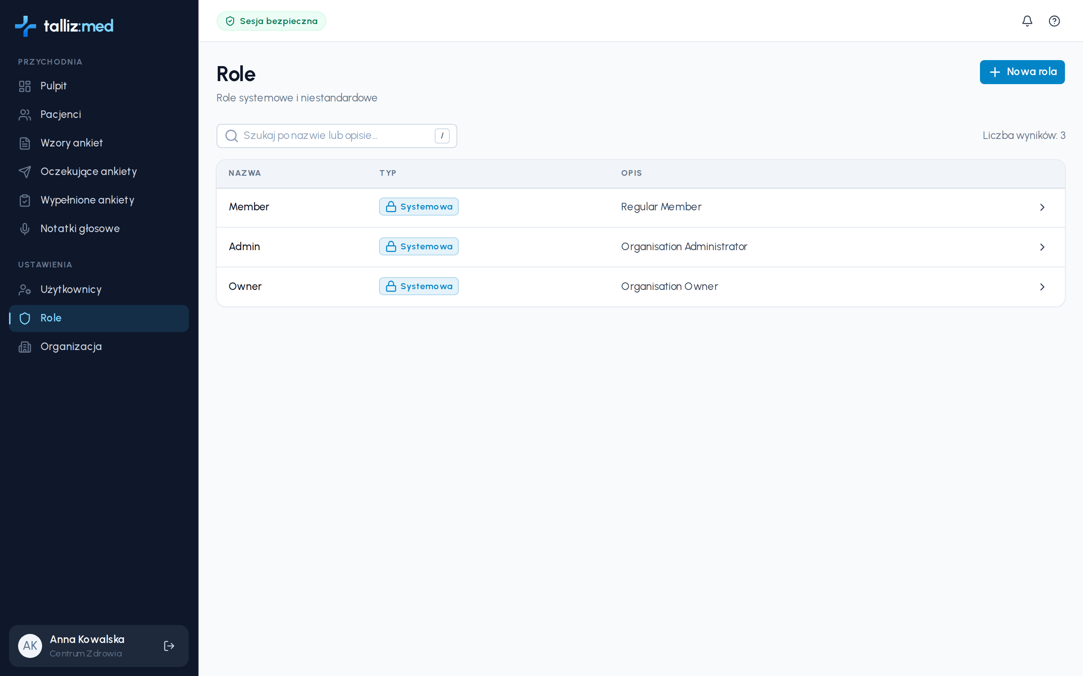
Task: Click the help question mark icon
Action: pyautogui.click(x=1054, y=21)
